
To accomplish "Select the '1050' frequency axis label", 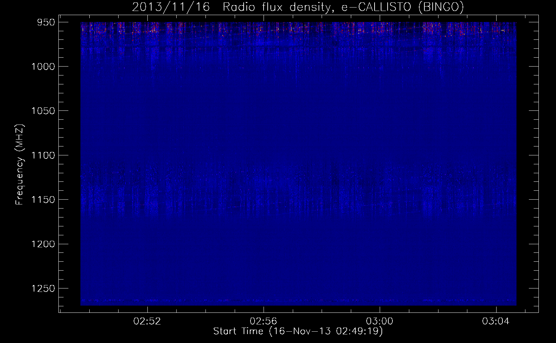I will point(43,111).
